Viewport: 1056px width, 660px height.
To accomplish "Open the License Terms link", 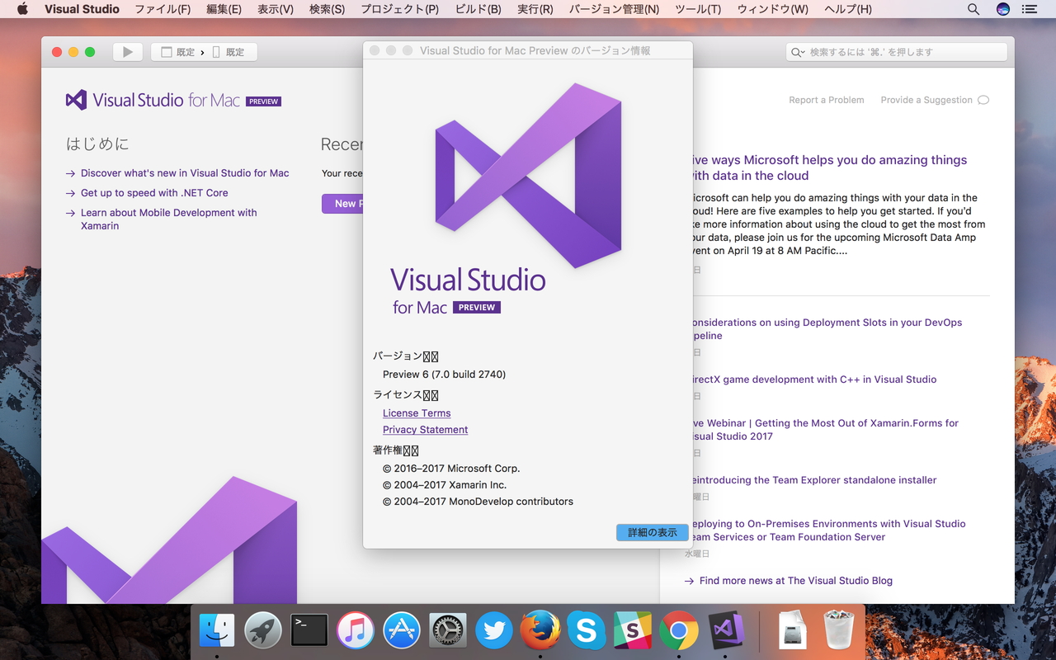I will [x=417, y=412].
